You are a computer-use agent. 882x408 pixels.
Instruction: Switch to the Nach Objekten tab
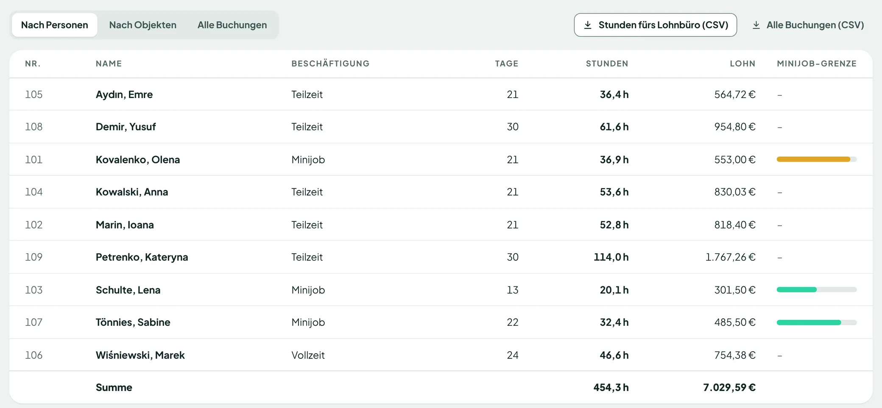pos(142,25)
